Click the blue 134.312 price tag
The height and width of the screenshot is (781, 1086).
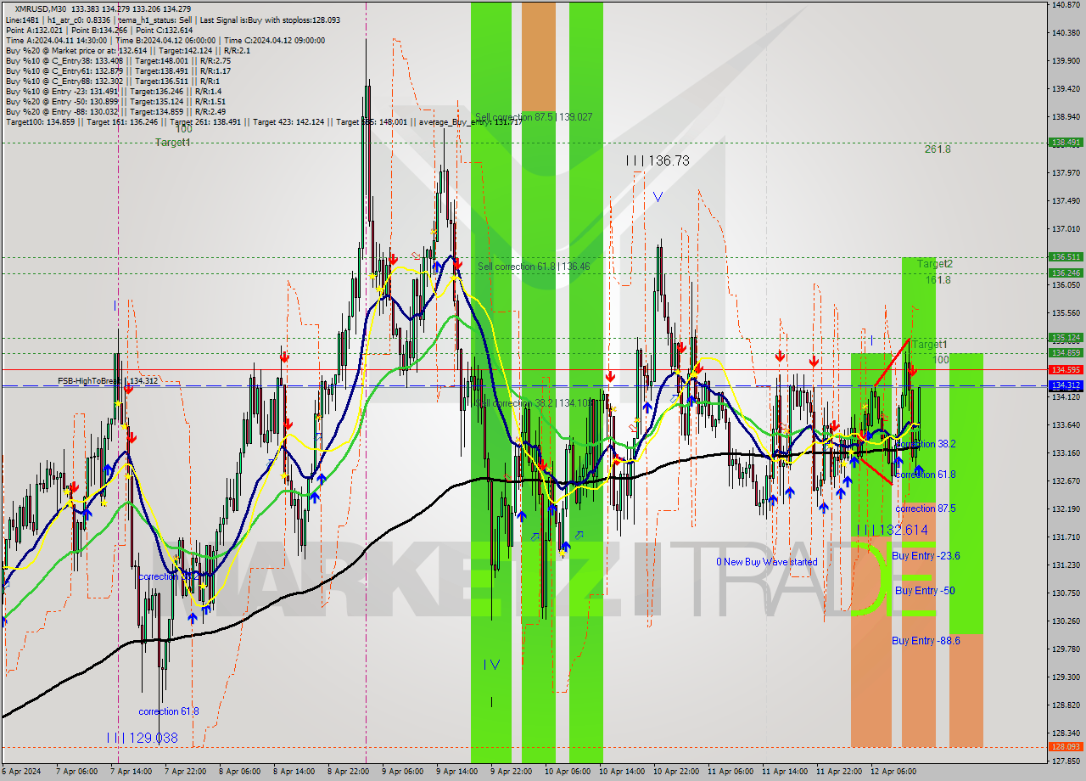point(1066,385)
